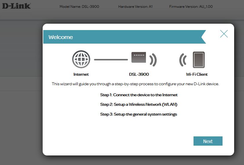Viewport: 244px width, 165px height.
Task: Click 'Step 3: Setup the general system settings'
Action: 138,114
